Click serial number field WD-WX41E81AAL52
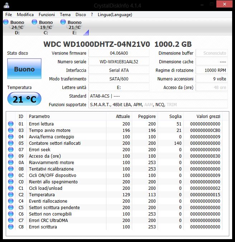The height and width of the screenshot is (242, 235). [119, 62]
